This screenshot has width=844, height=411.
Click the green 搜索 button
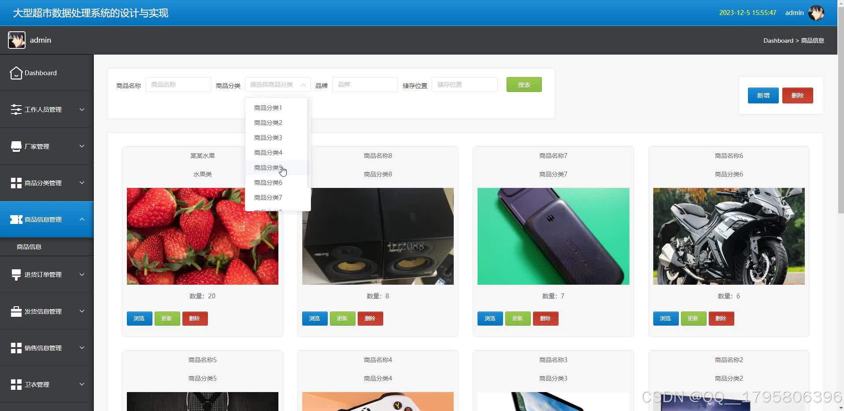[x=524, y=84]
